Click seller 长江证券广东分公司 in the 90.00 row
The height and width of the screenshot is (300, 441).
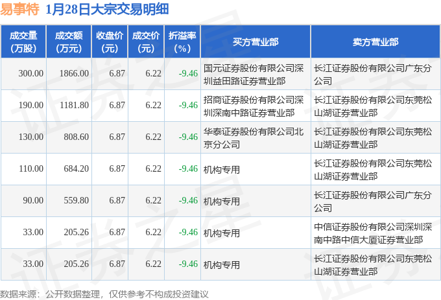pyautogui.click(x=373, y=202)
